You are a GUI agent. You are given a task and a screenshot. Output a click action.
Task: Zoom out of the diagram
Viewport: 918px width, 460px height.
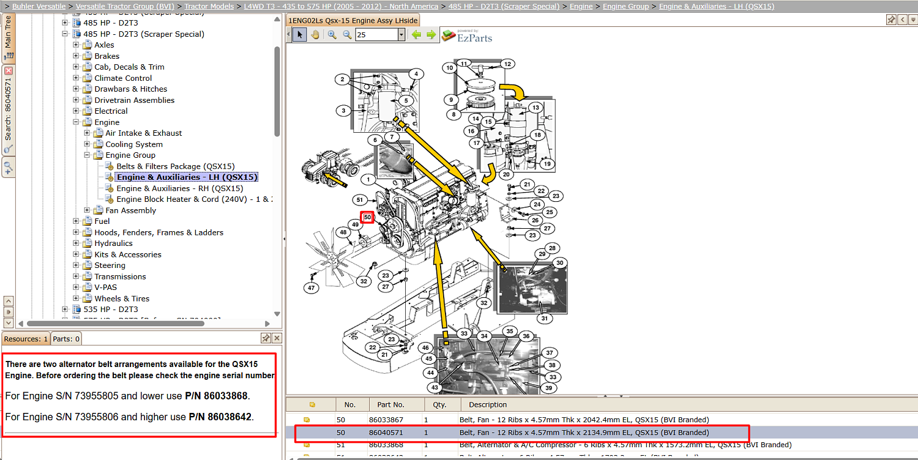(x=347, y=35)
